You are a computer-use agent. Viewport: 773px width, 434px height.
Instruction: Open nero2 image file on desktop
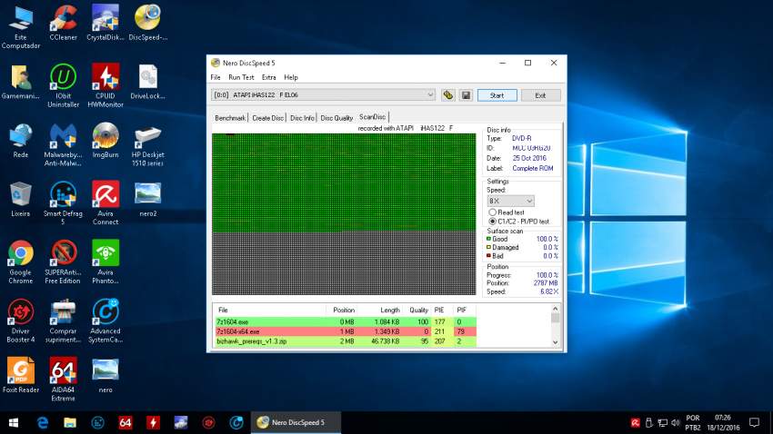(x=148, y=199)
